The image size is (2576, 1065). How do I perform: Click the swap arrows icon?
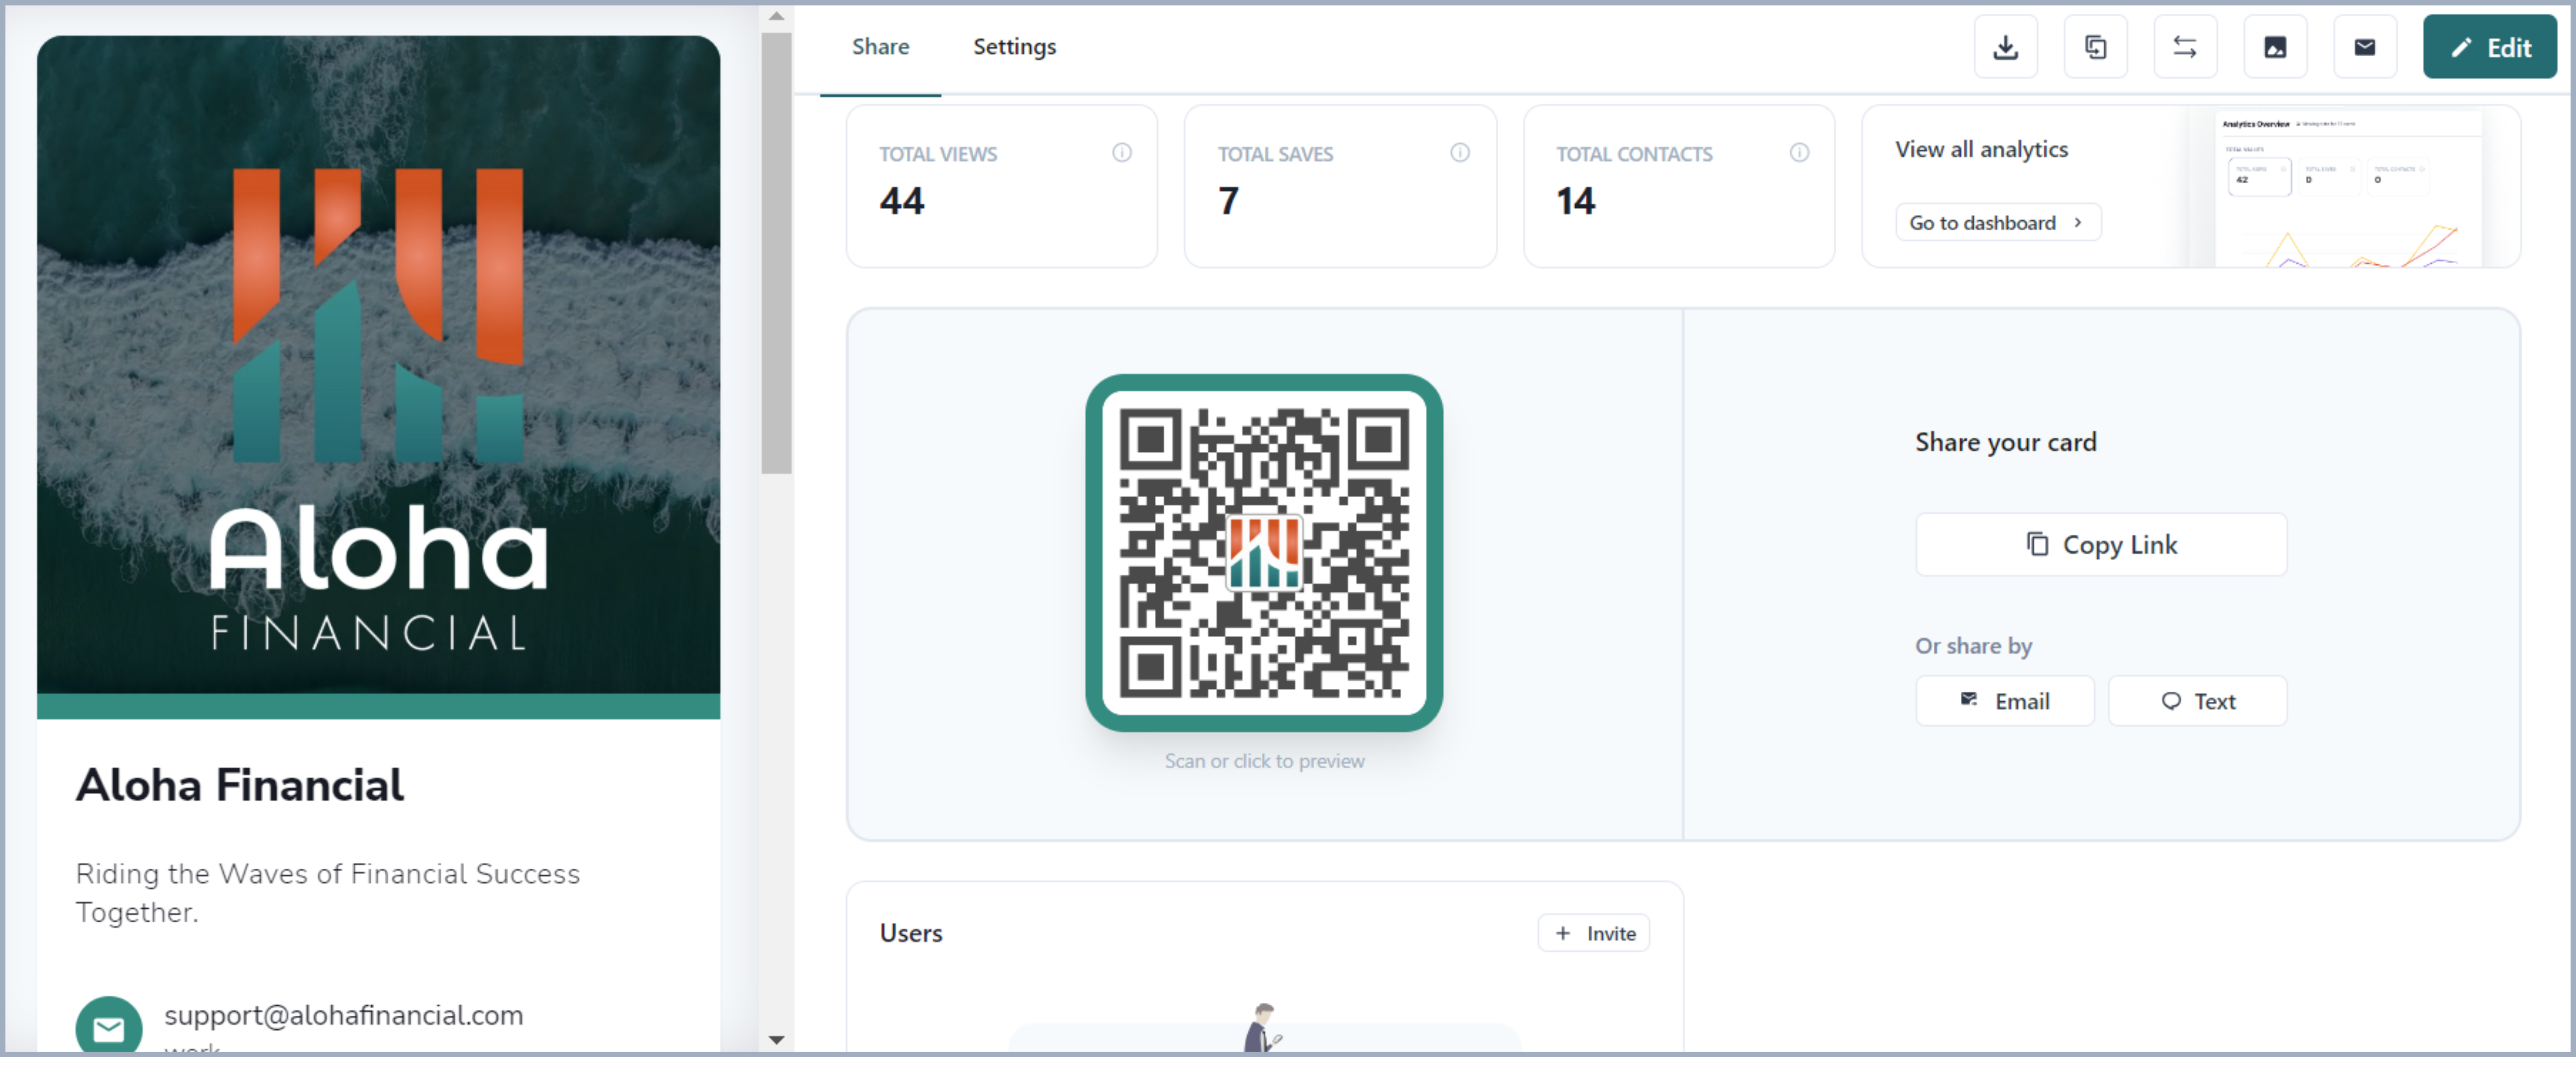coord(2185,47)
